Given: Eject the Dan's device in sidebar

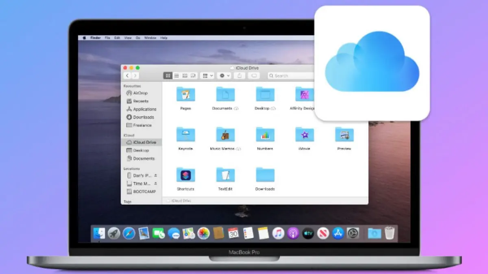Looking at the screenshot, I should pos(155,175).
